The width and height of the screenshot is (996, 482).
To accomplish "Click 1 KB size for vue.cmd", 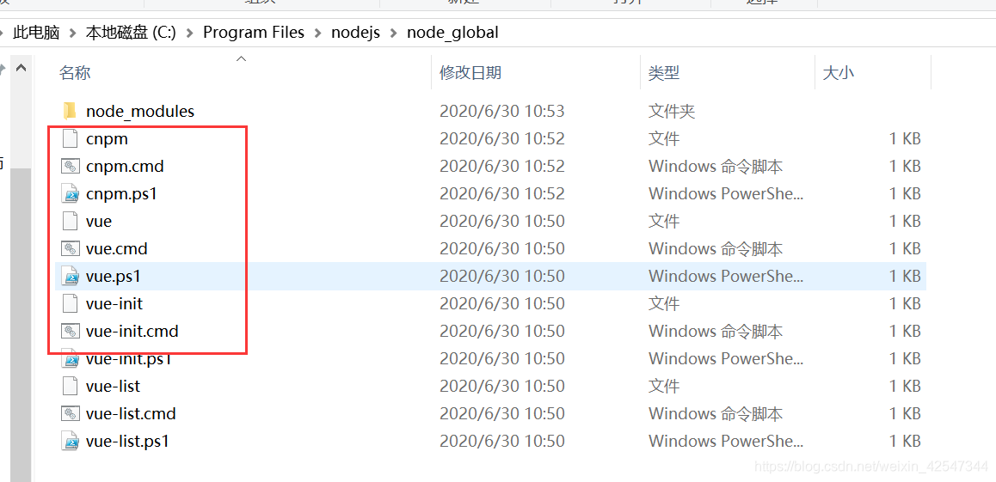I will coord(905,248).
